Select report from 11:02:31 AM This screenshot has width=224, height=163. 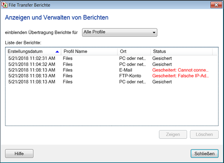point(111,58)
